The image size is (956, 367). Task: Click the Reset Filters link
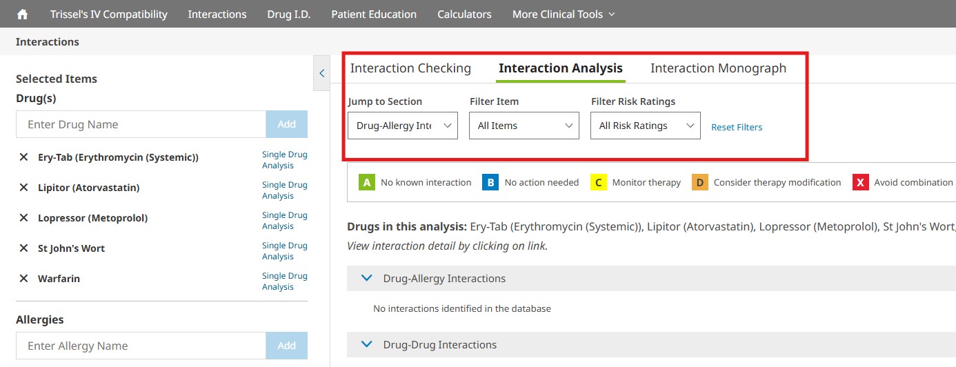coord(737,127)
